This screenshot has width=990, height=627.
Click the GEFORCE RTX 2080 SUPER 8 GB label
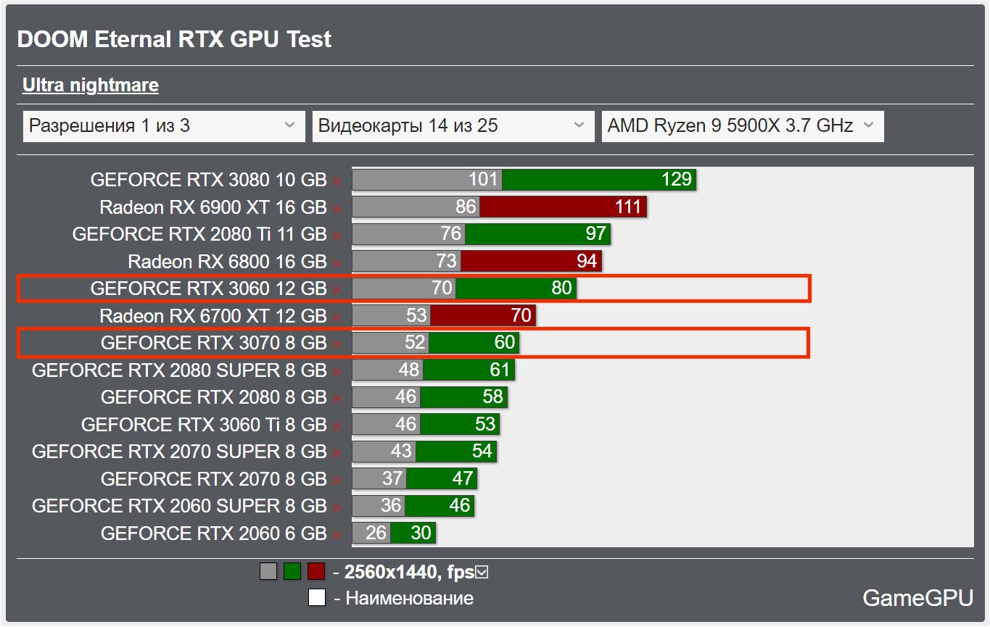179,370
